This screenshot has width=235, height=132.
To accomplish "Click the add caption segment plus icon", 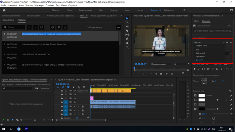I will 53,27.
